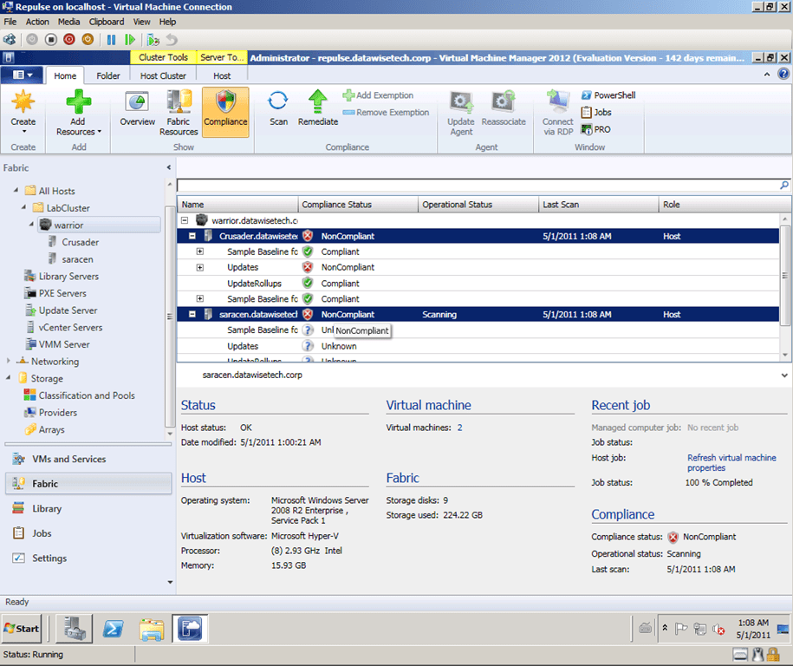Select the Compliance ribbon button

pyautogui.click(x=225, y=112)
